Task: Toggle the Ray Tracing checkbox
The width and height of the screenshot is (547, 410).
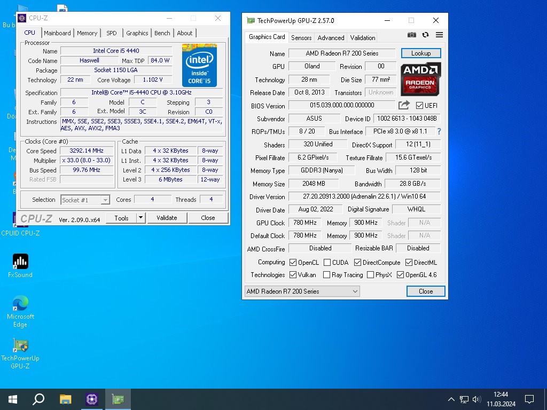Action: pos(326,275)
